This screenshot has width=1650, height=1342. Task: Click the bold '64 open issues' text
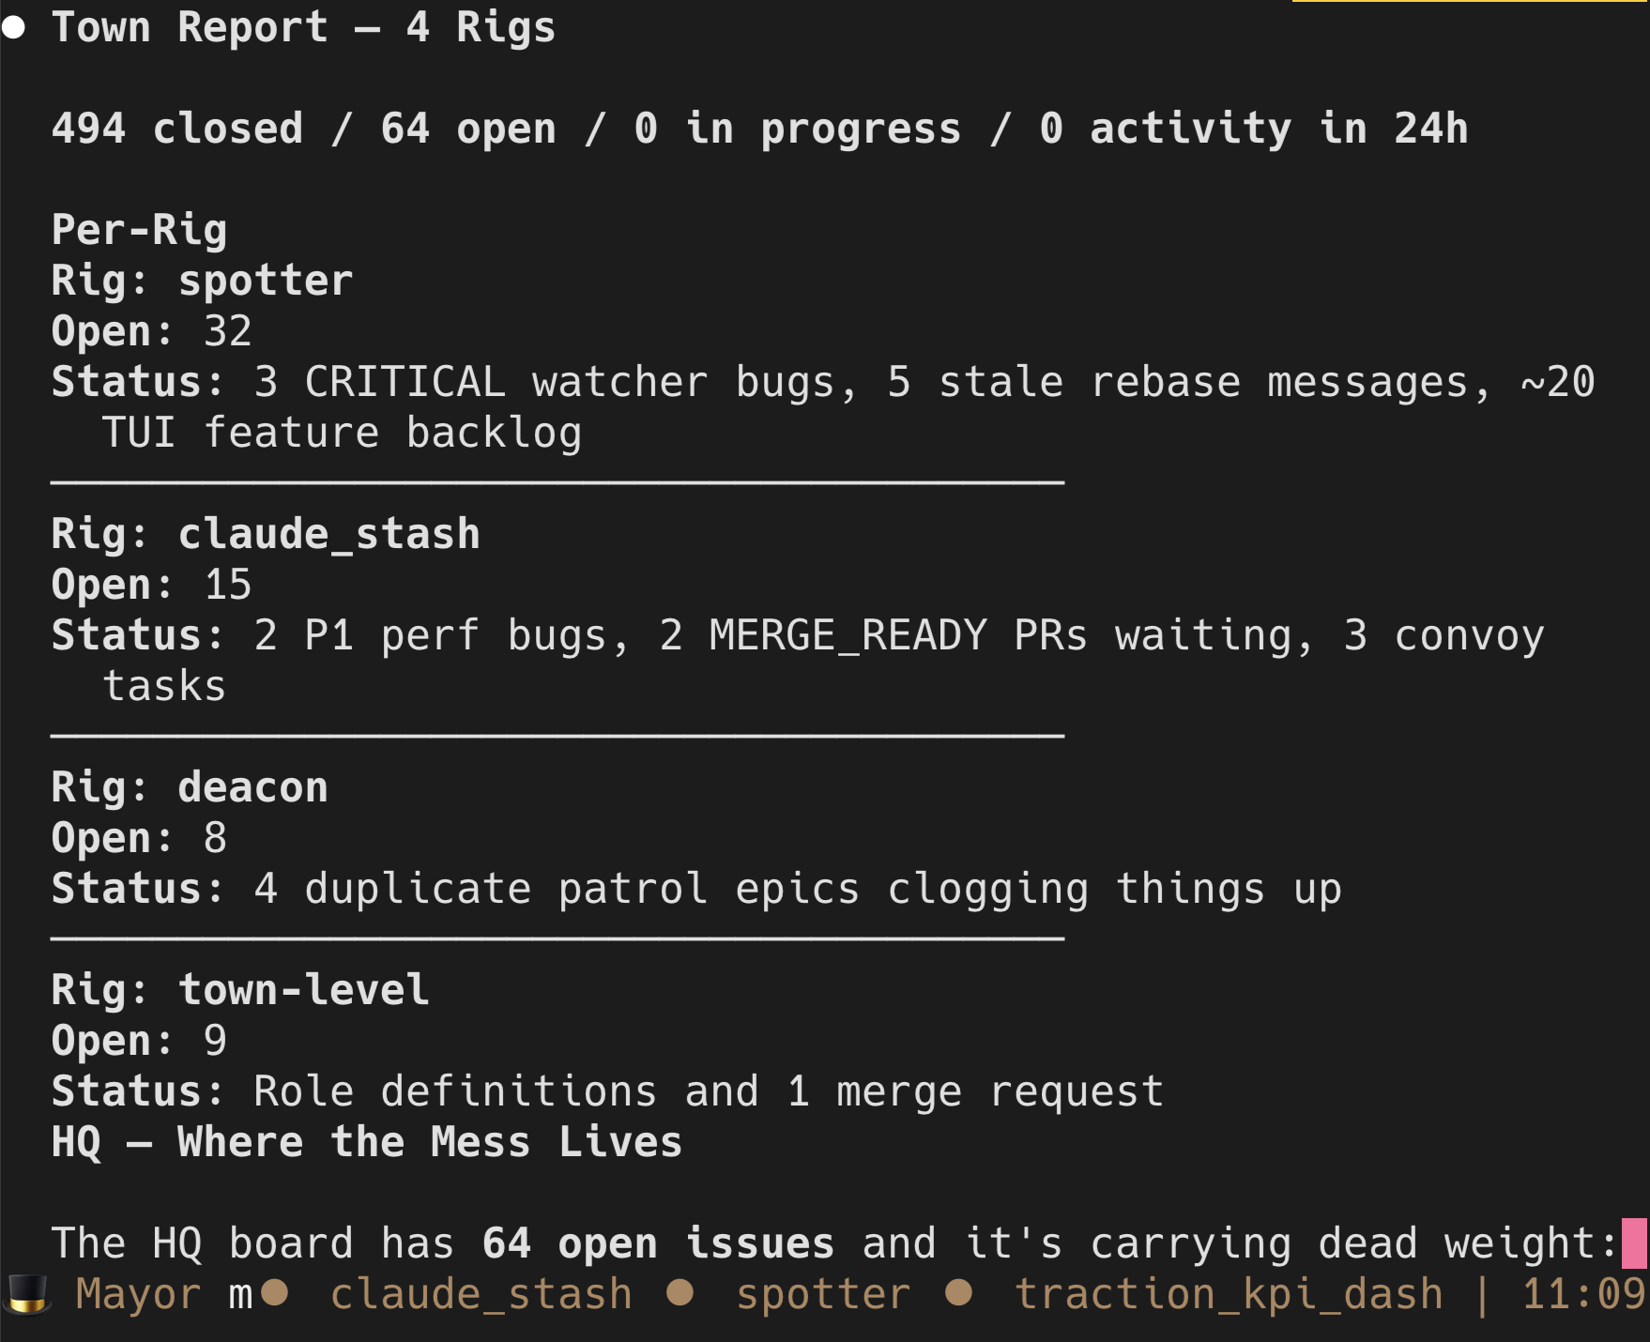(658, 1243)
